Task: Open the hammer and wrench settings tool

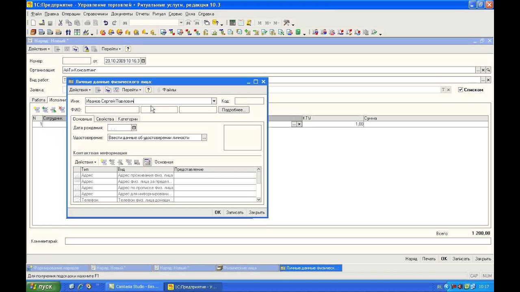Action: click(x=286, y=23)
